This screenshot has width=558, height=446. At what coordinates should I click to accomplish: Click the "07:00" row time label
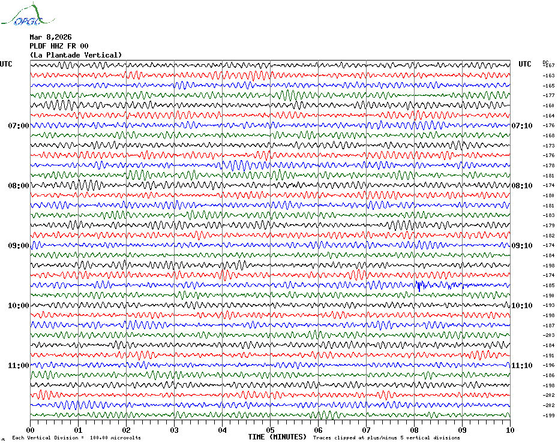[x=19, y=125]
